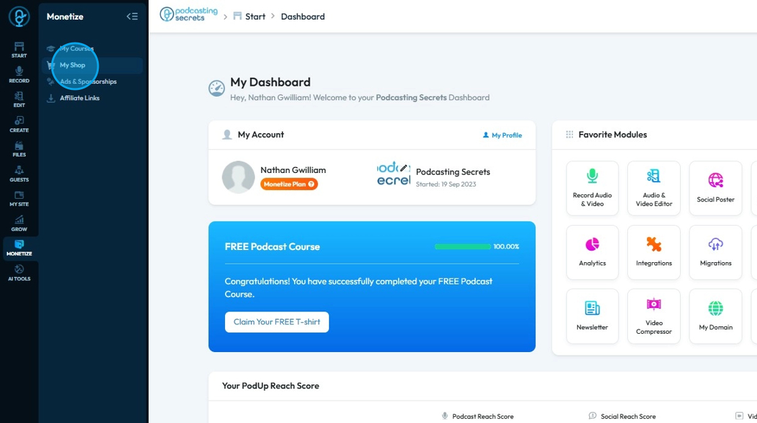
Task: Open the Video Compressor module
Action: [654, 316]
